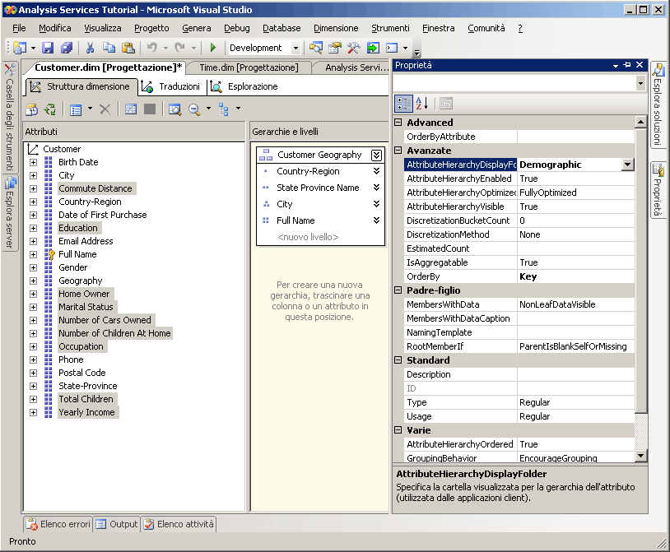
Task: Click the Cut scissors icon
Action: pos(90,48)
